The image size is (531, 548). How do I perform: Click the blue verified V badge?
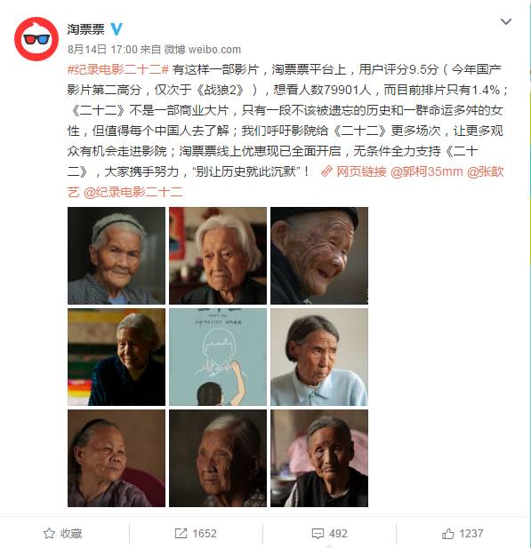tap(117, 29)
